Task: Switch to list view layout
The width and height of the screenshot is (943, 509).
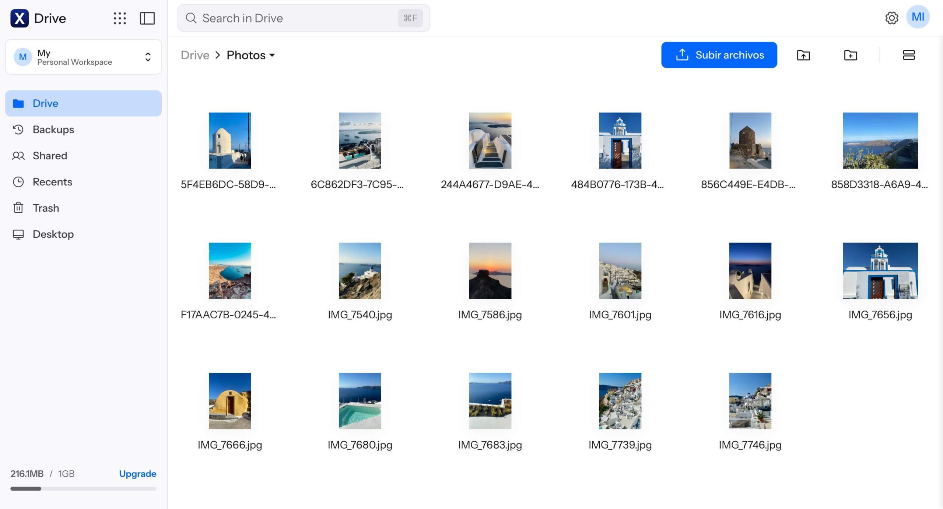Action: pos(908,55)
